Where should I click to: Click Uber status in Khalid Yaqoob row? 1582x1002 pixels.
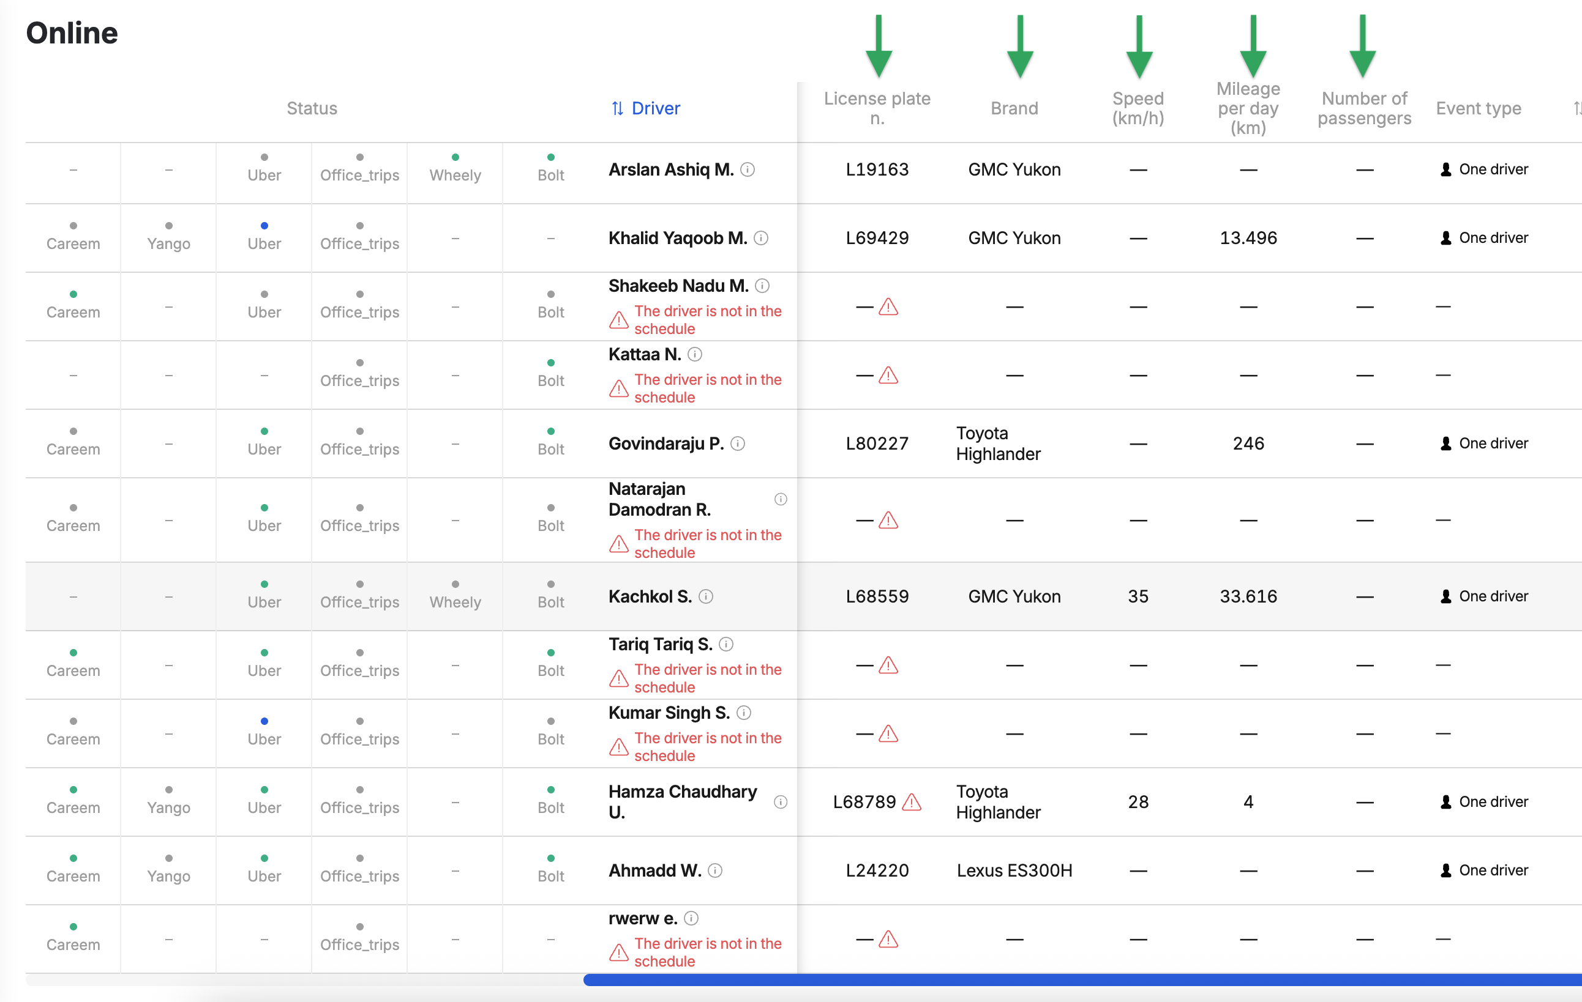[x=264, y=237]
